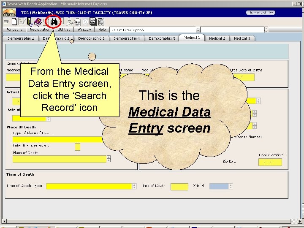Expand the AM/PM dropdown arrow
This screenshot has height=228, width=304.
point(231,186)
